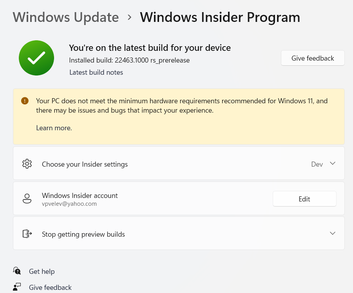The height and width of the screenshot is (293, 353).
Task: Click the orange warning exclamation icon
Action: pyautogui.click(x=25, y=101)
